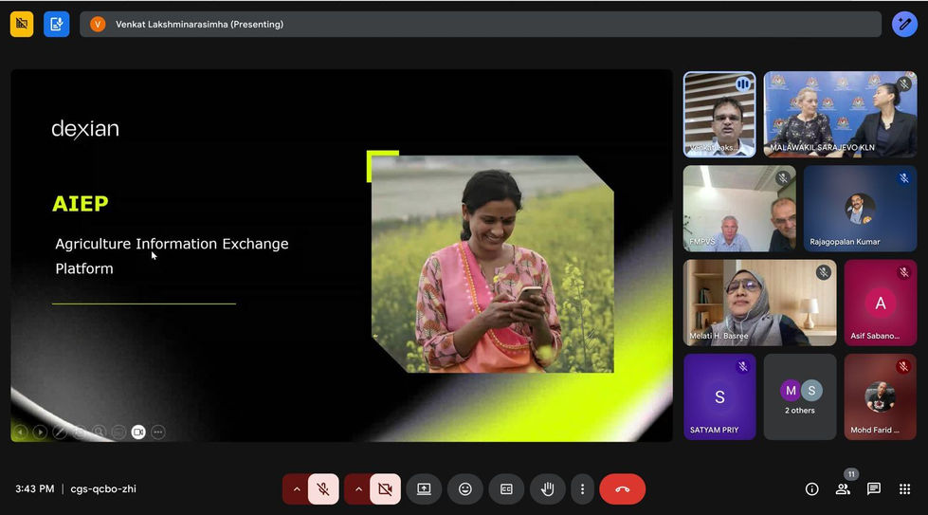This screenshot has width=928, height=515.
Task: Click the previous slide arrow in the presentation
Action: pos(21,432)
